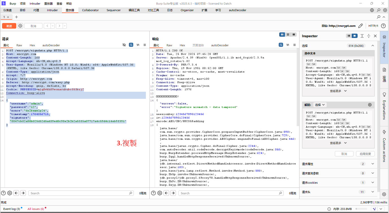Click global search magnifier in top-right toolbar
The width and height of the screenshot is (389, 213).
(379, 10)
